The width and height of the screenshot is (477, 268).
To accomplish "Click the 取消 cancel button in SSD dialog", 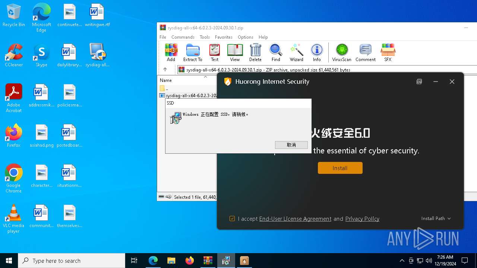I will point(291,145).
